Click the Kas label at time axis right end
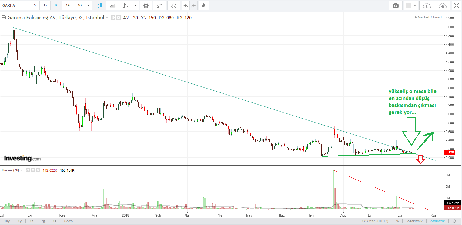Viewport: 462px width, 225px height. tap(434, 215)
